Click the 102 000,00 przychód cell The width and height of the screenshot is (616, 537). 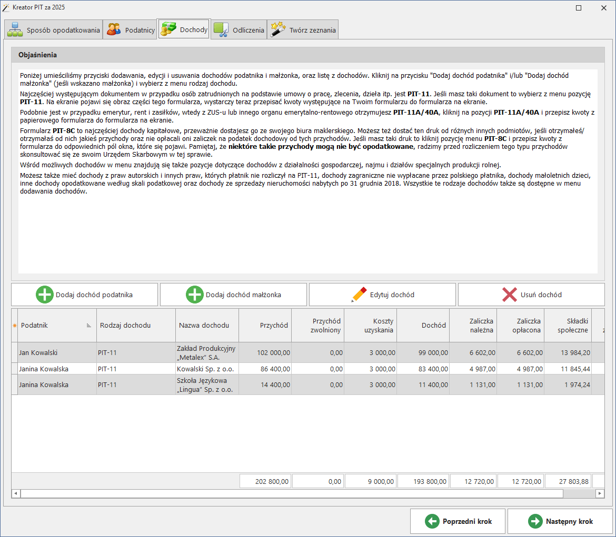(265, 352)
